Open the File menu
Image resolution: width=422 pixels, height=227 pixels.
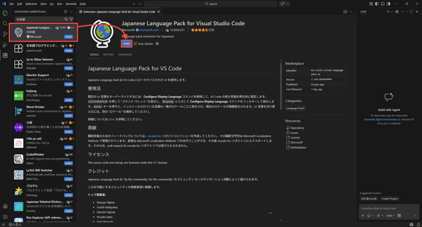(x=12, y=4)
